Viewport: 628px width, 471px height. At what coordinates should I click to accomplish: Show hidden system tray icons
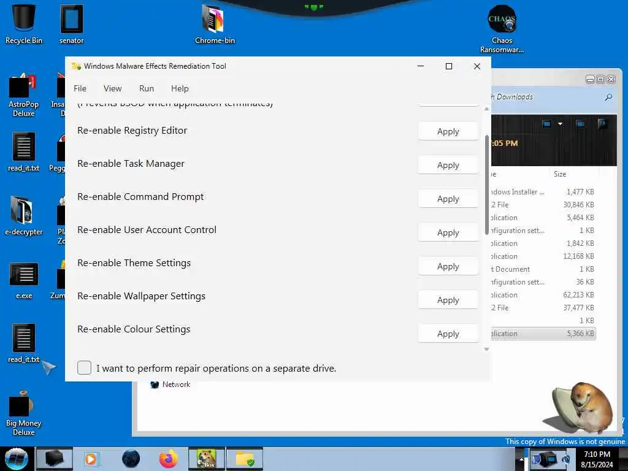tap(521, 459)
